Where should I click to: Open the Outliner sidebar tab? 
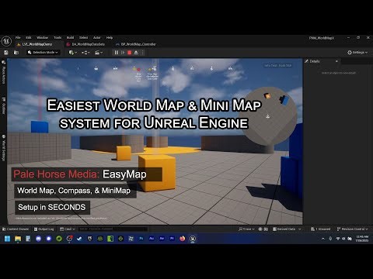click(x=4, y=106)
